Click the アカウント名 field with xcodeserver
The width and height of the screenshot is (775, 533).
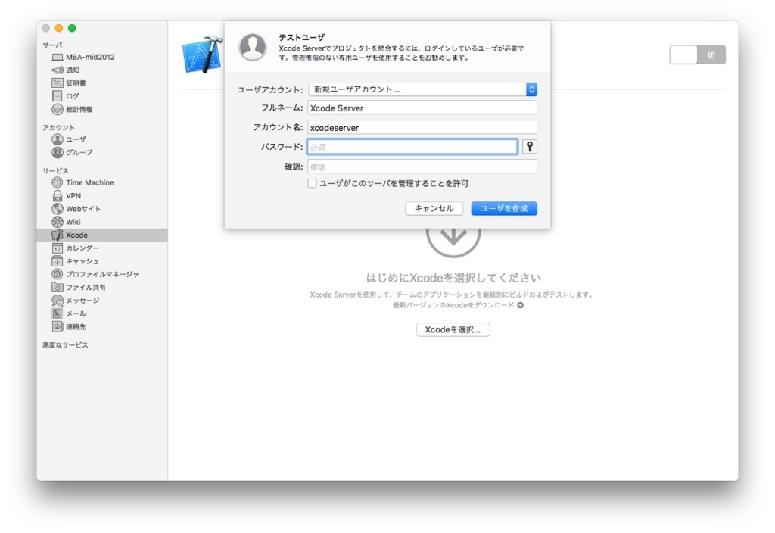click(x=422, y=127)
